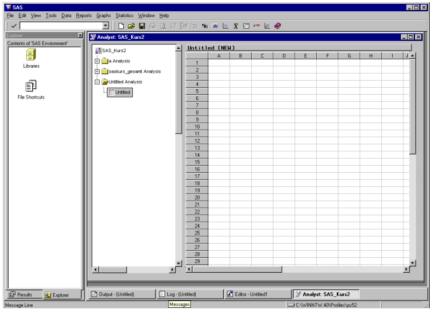This screenshot has height=311, width=433.
Task: Click the command box checkmark button
Action: 13,26
